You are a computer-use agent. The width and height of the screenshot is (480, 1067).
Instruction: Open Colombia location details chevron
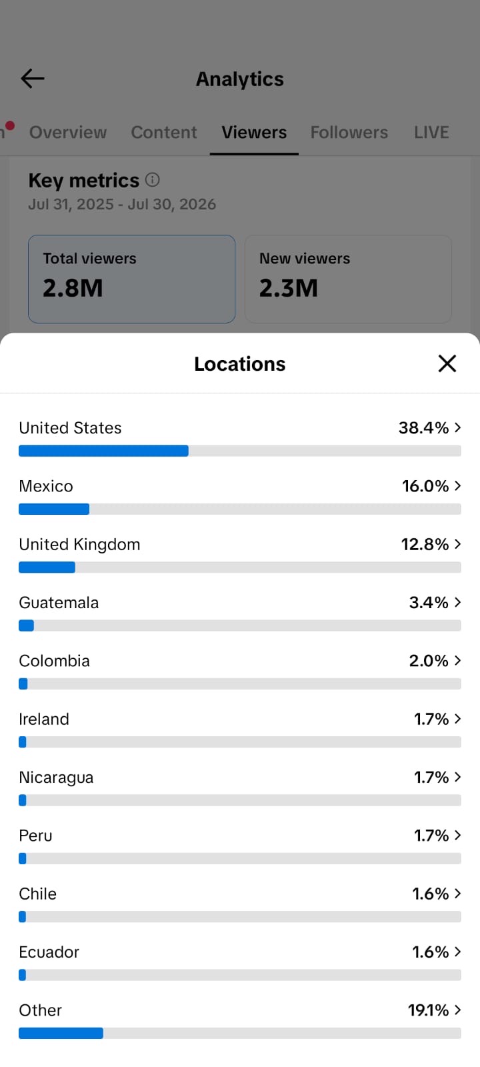click(458, 660)
